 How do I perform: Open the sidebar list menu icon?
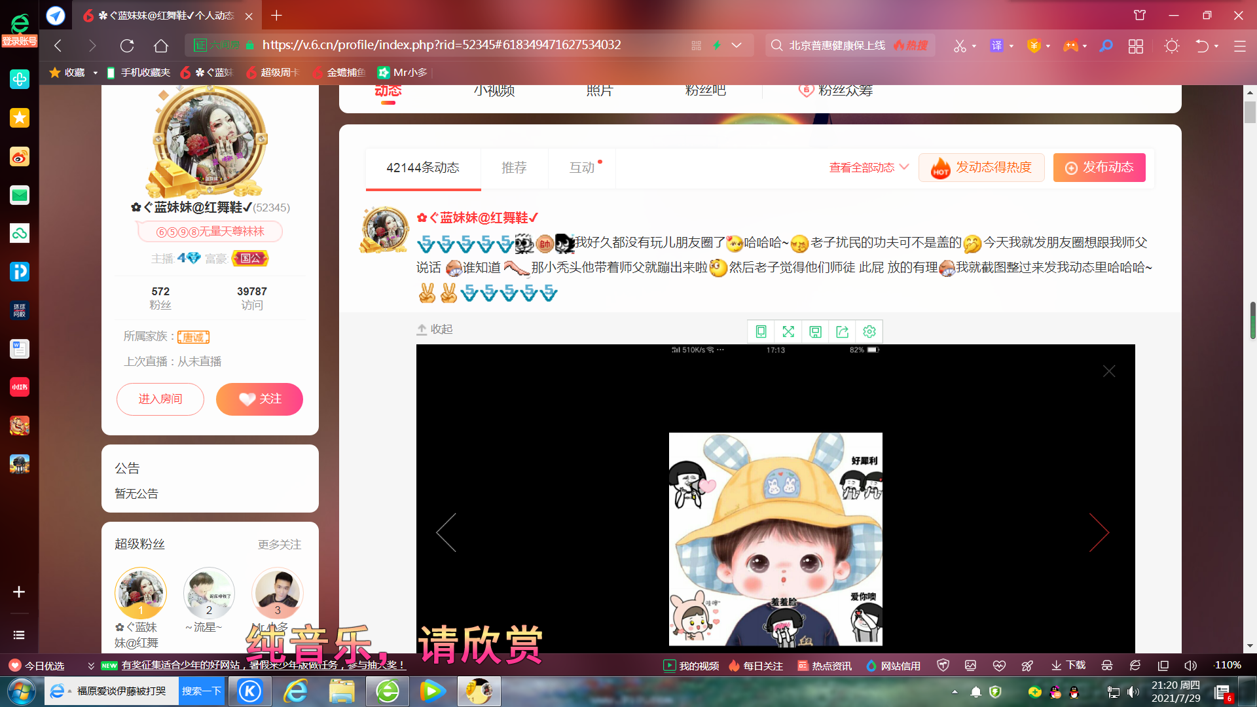coord(19,635)
